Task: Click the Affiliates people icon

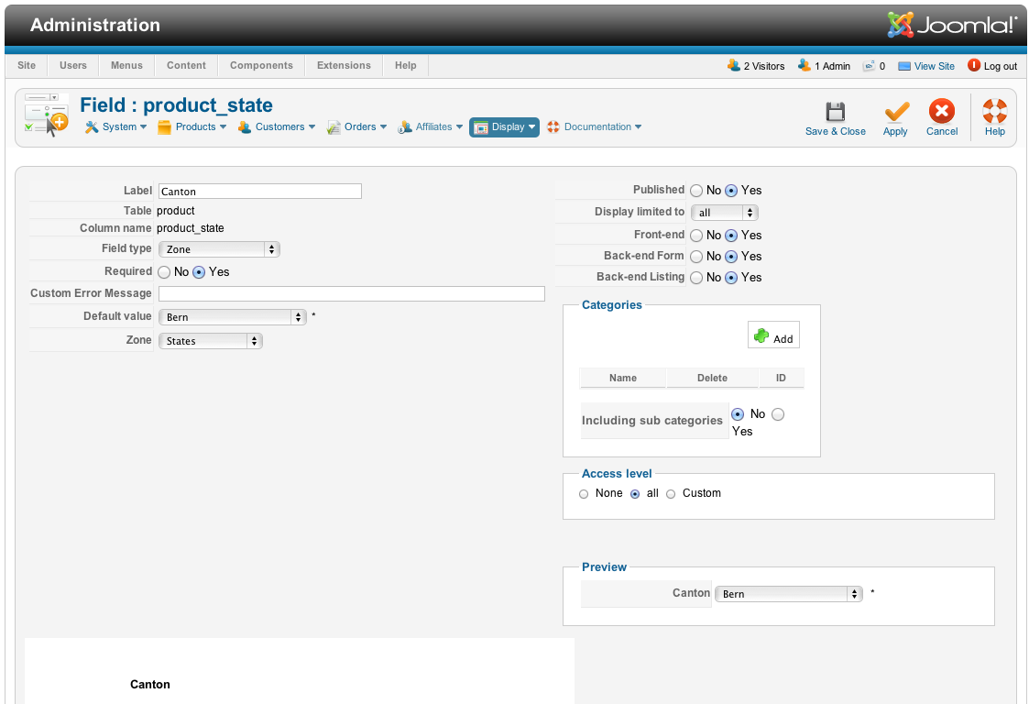Action: coord(404,127)
